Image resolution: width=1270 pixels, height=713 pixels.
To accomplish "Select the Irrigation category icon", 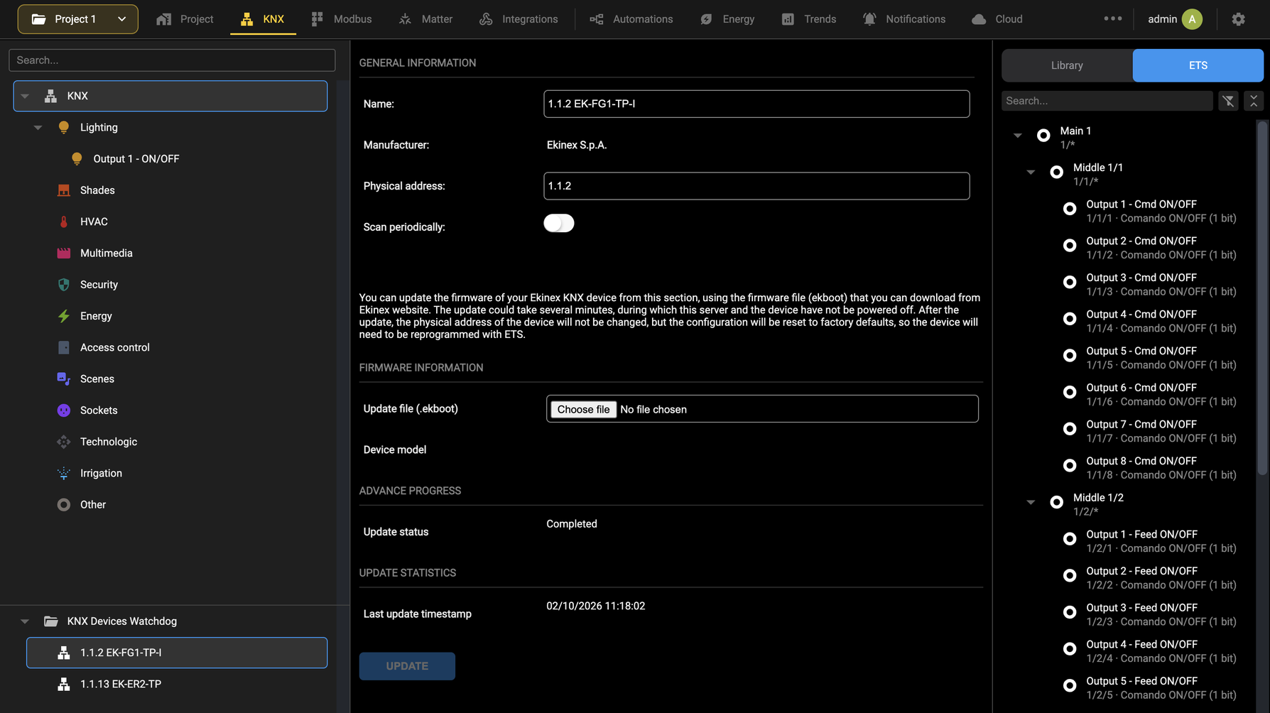I will coord(64,473).
